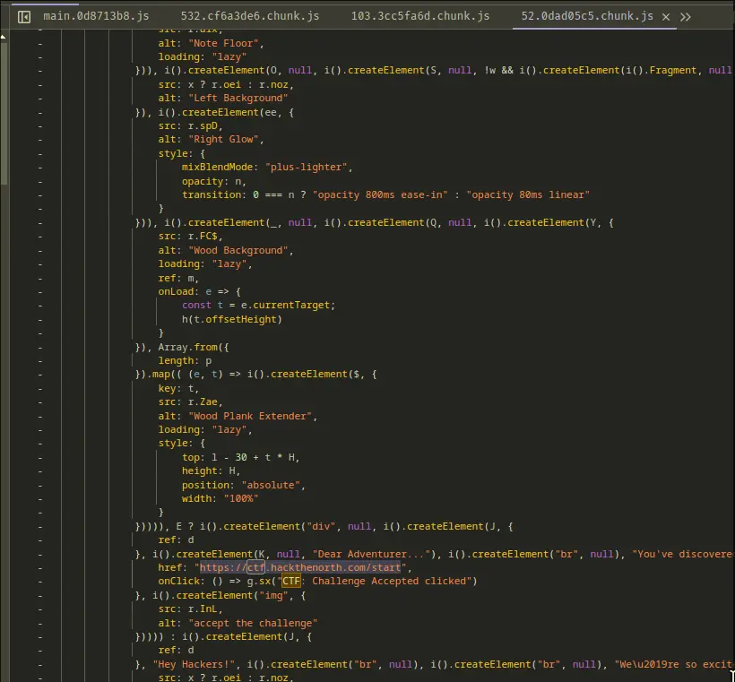This screenshot has height=682, width=735.
Task: Toggle the navigator sidebar panel icon
Action: tap(24, 16)
